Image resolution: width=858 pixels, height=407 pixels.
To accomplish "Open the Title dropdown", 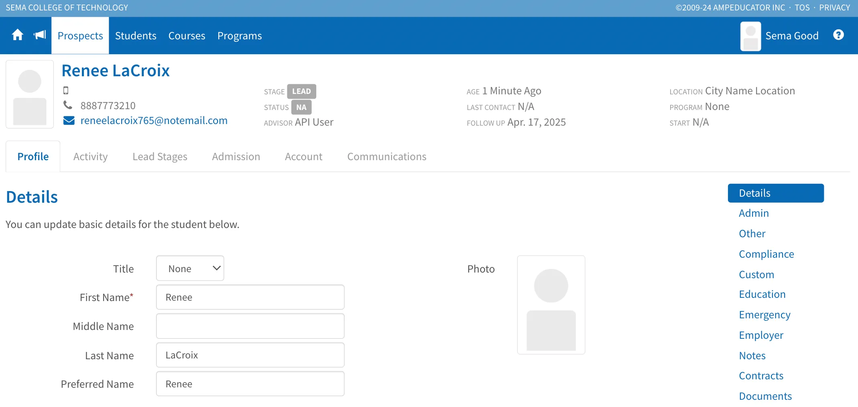I will (x=190, y=268).
